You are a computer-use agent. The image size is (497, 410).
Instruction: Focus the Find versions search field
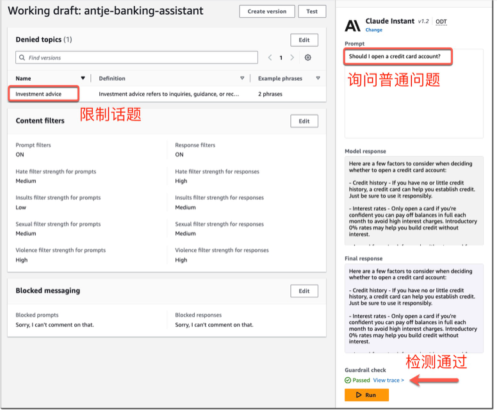pyautogui.click(x=136, y=58)
